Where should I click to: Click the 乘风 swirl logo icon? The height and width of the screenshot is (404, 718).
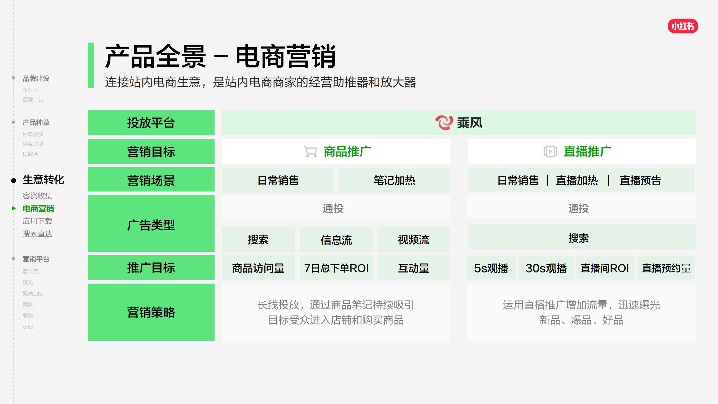tap(444, 123)
